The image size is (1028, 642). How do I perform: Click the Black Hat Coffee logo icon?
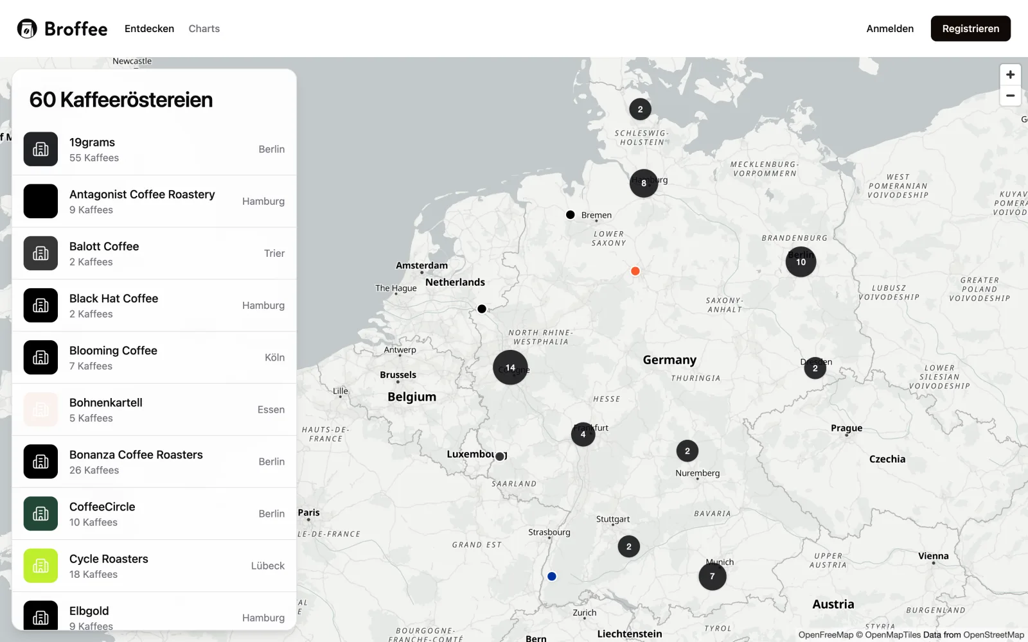pos(40,305)
